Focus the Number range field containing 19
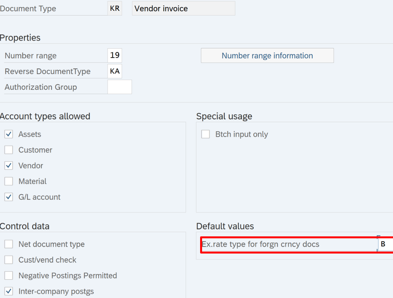The width and height of the screenshot is (393, 298). coord(115,56)
